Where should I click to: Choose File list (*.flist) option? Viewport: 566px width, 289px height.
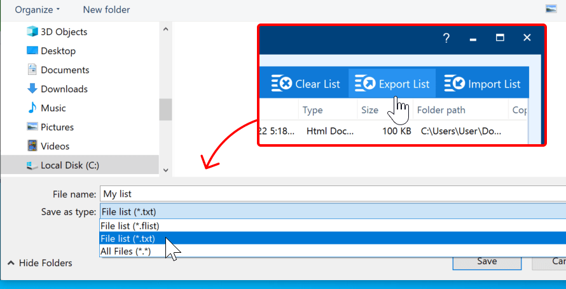click(130, 225)
